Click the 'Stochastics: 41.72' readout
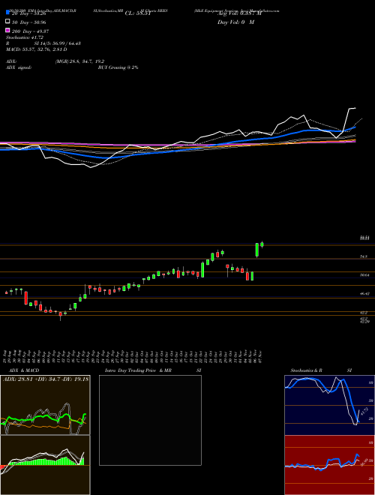The image size is (375, 495). tap(24, 37)
